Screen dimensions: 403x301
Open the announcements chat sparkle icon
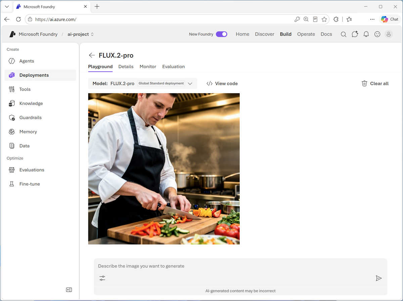point(355,34)
